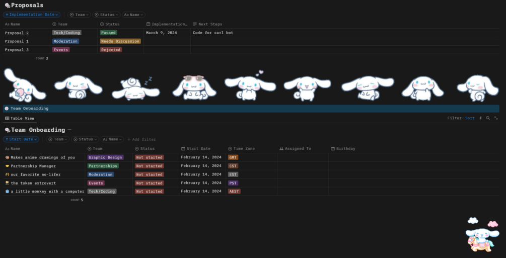Click Team Onboarding COUNT 5 summary
This screenshot has width=506, height=258.
(x=77, y=200)
